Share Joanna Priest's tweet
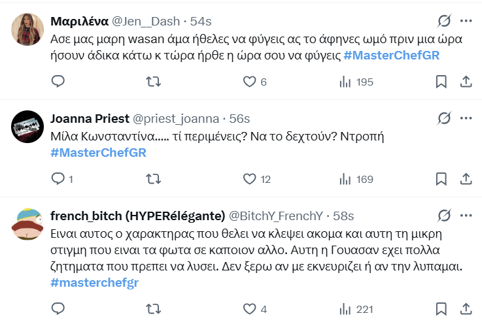The width and height of the screenshot is (482, 324). pyautogui.click(x=466, y=178)
